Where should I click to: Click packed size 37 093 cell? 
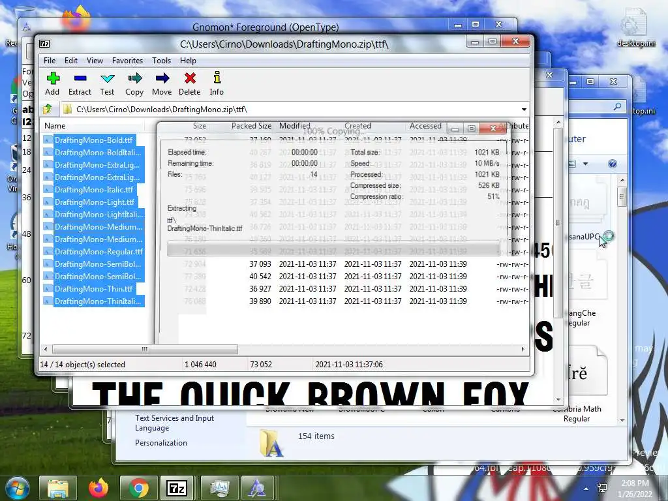260,264
